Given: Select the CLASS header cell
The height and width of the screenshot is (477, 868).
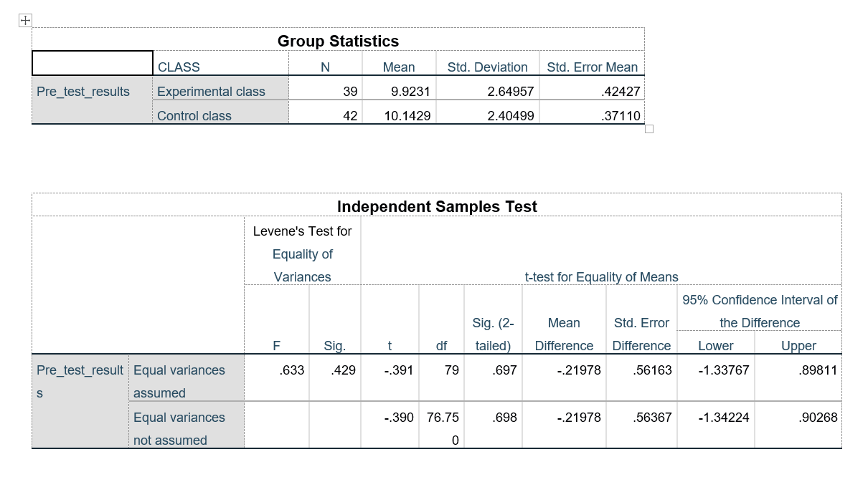Looking at the screenshot, I should [x=179, y=67].
